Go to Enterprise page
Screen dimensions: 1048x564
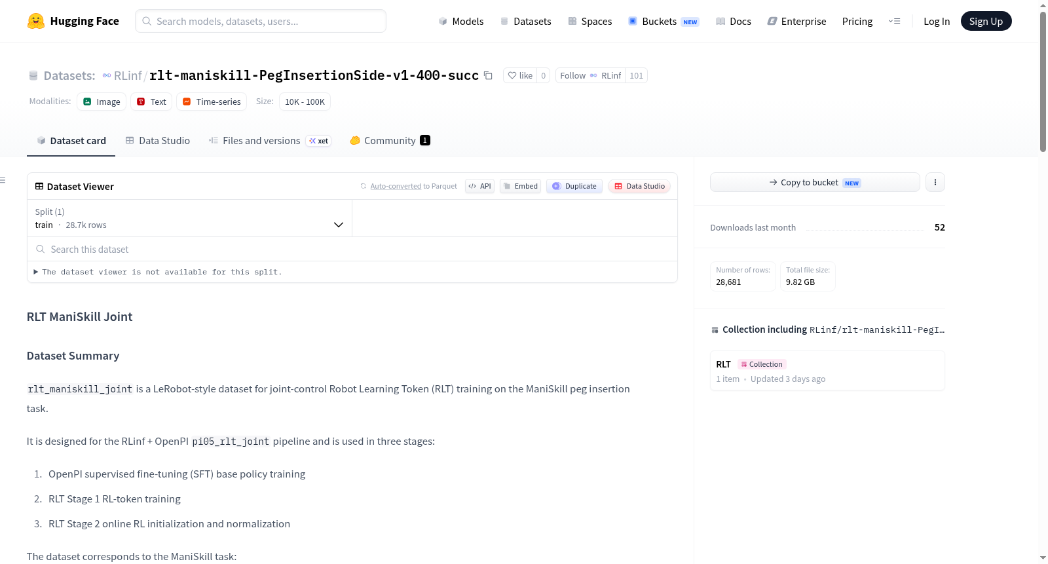pos(796,21)
